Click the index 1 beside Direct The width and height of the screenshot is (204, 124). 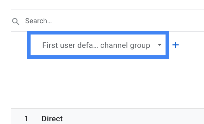(26, 119)
